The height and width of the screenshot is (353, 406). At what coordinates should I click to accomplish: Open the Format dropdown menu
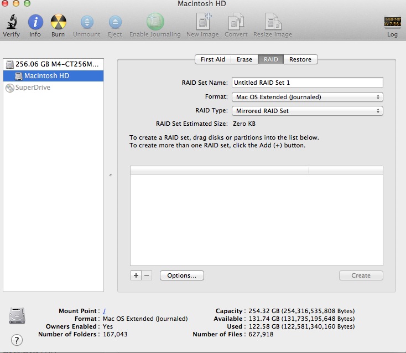click(308, 97)
